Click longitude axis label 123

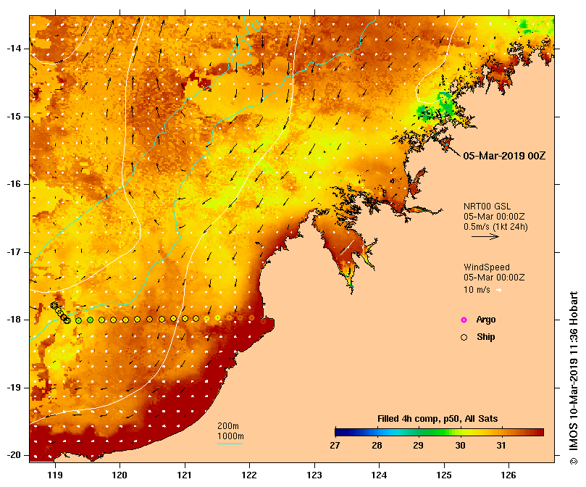[314, 475]
